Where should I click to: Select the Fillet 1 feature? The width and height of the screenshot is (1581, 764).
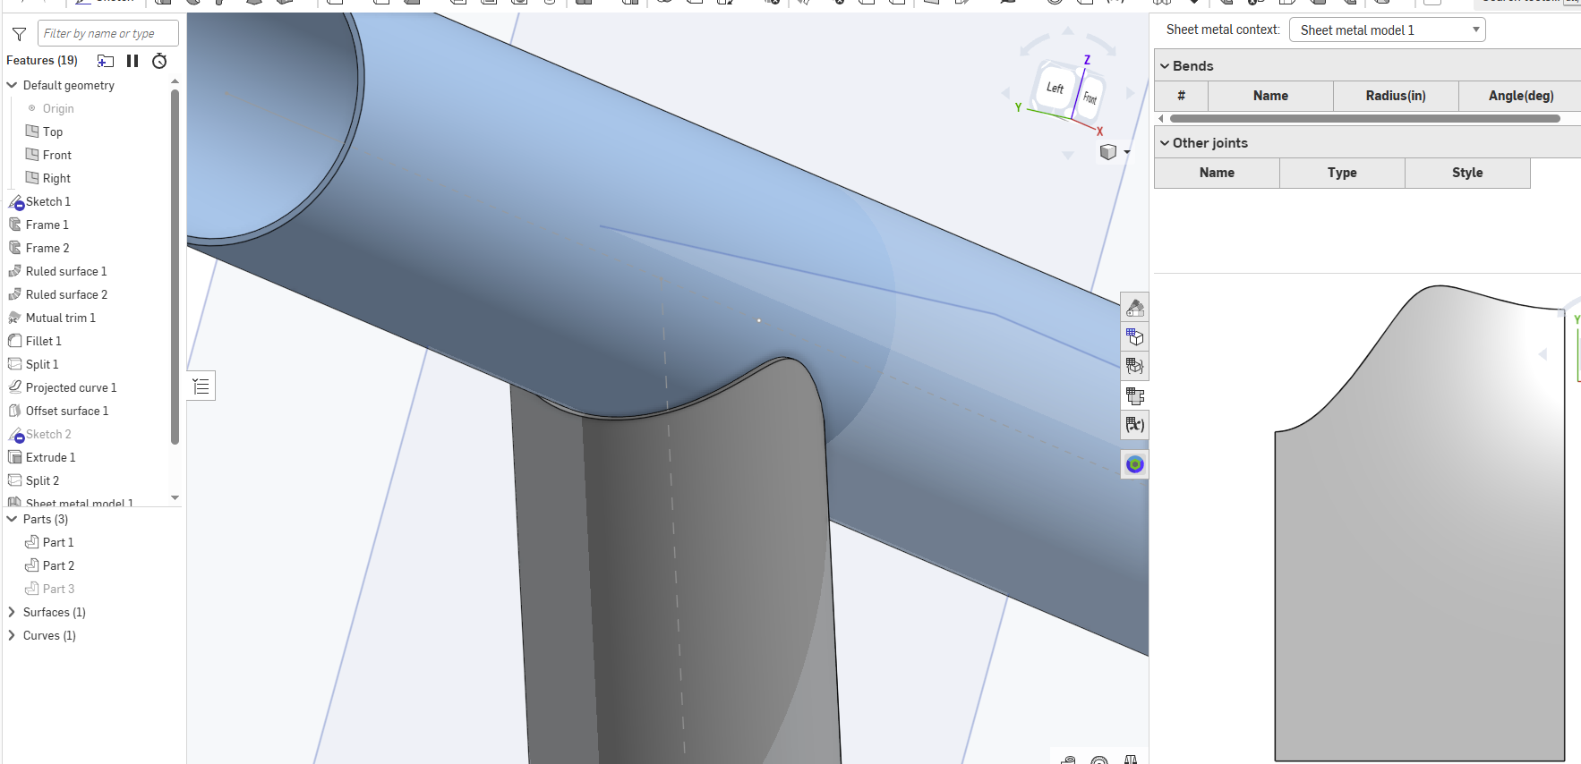44,341
